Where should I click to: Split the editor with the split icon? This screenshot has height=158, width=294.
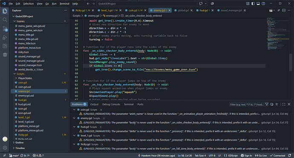pos(284,11)
